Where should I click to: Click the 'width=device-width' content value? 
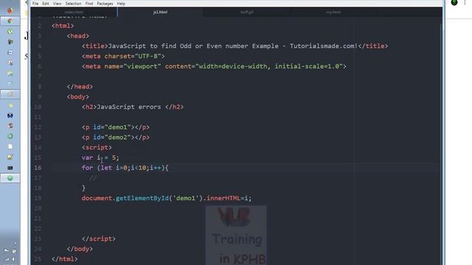pos(232,66)
